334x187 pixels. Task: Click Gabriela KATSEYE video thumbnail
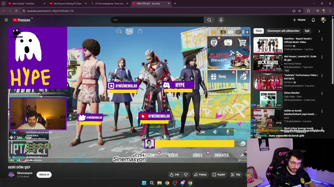pos(268,81)
